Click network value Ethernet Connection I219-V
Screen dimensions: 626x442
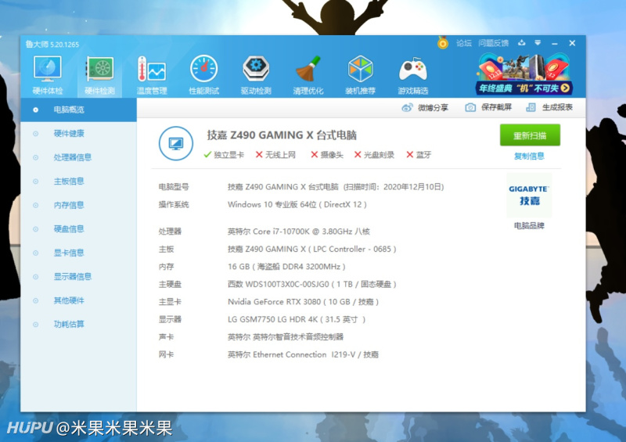pos(303,354)
